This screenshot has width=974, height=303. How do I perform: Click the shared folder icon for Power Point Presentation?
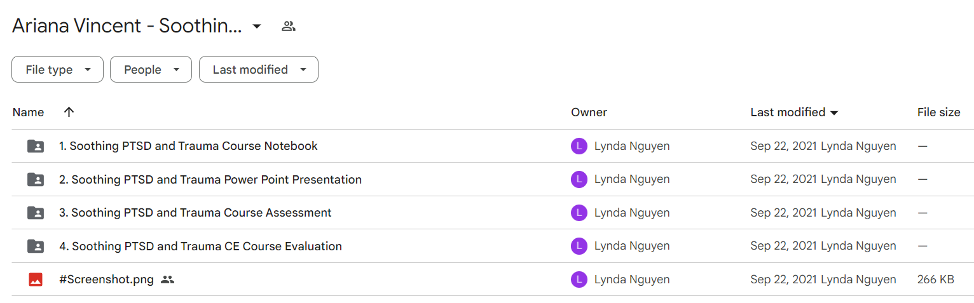(36, 179)
